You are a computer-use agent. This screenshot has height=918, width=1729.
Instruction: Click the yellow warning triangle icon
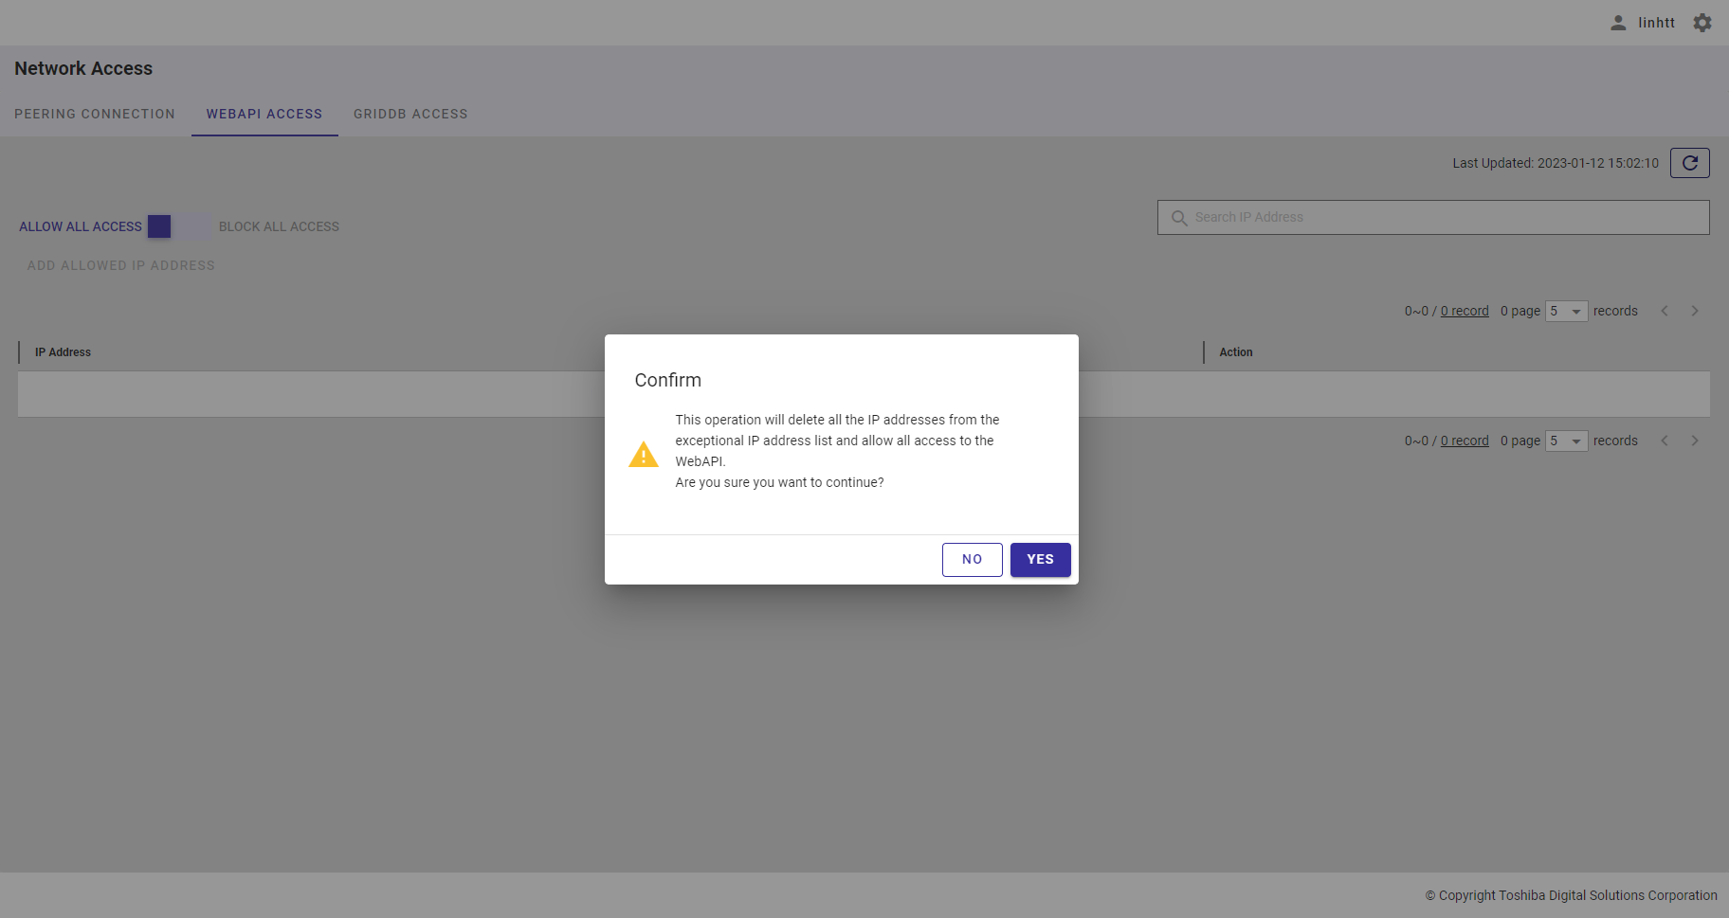point(644,455)
